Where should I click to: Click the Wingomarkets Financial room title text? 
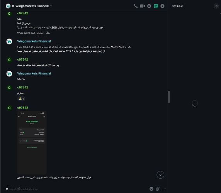click(x=32, y=6)
